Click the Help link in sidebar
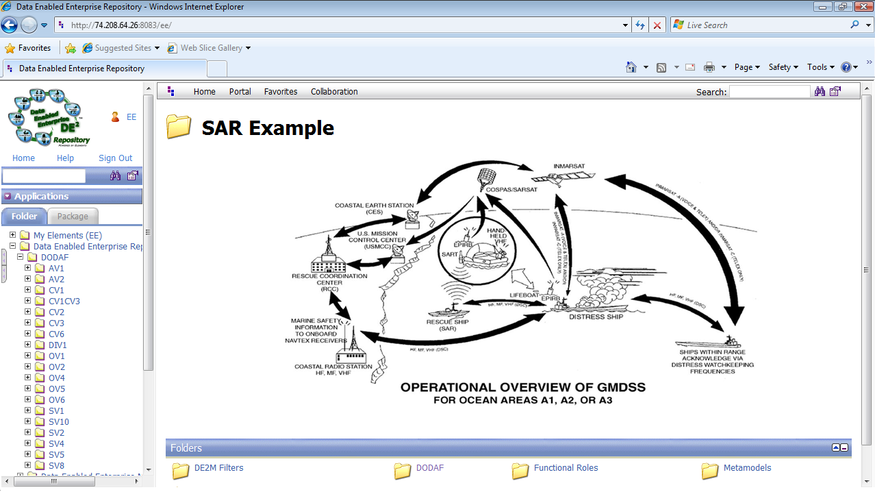 click(65, 158)
